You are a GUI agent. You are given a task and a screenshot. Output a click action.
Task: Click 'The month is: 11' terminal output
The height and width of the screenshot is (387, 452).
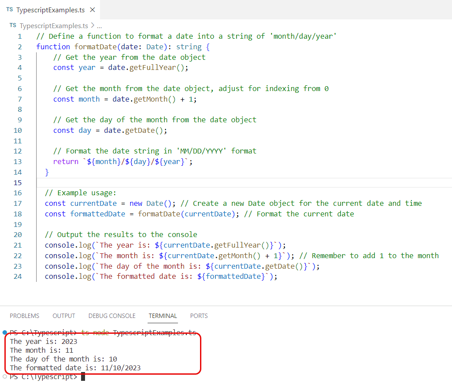tap(41, 350)
